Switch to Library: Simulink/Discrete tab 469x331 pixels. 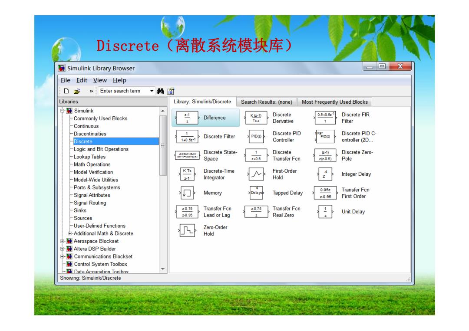(x=202, y=102)
